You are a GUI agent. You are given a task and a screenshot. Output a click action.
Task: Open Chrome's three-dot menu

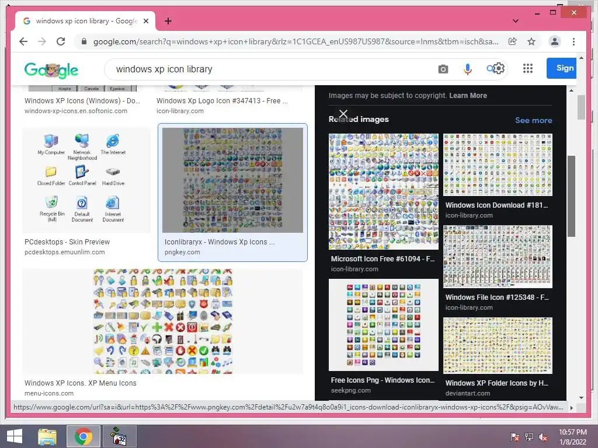pos(573,41)
